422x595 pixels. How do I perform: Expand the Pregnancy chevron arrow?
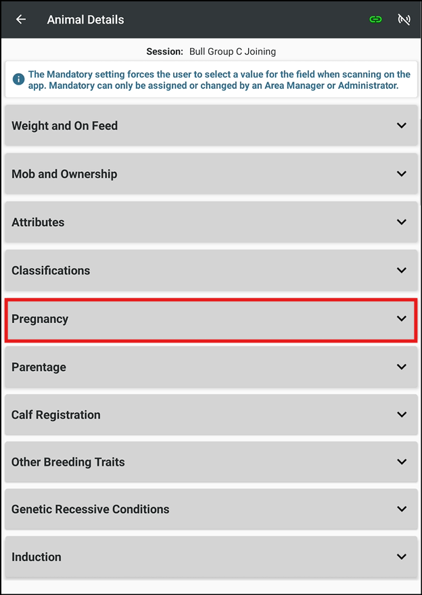point(402,319)
